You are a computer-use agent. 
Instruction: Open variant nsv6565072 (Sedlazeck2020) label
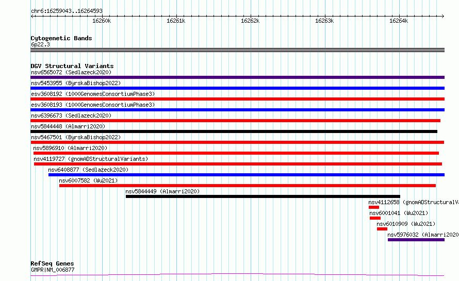point(71,72)
